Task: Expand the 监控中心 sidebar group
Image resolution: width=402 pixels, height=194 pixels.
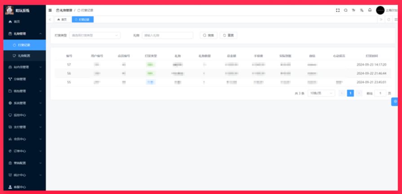Action: pos(25,115)
